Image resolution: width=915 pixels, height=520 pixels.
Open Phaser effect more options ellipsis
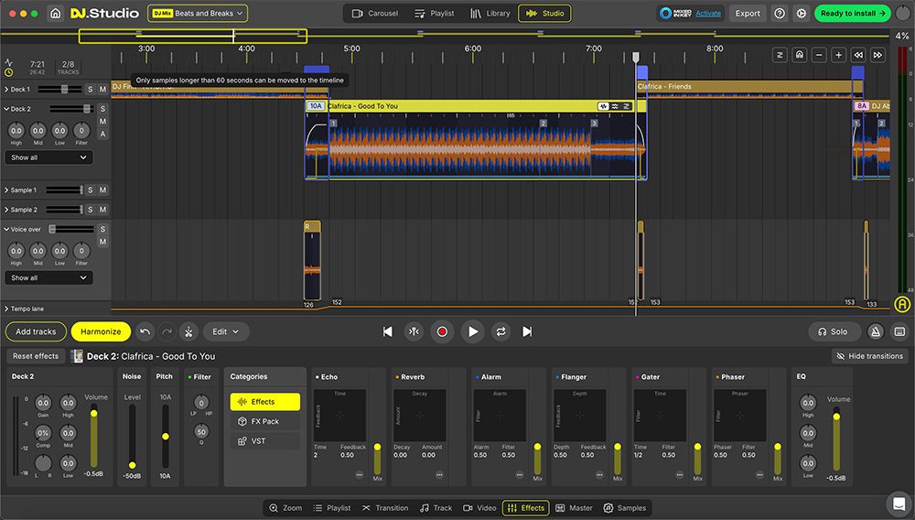coord(759,475)
